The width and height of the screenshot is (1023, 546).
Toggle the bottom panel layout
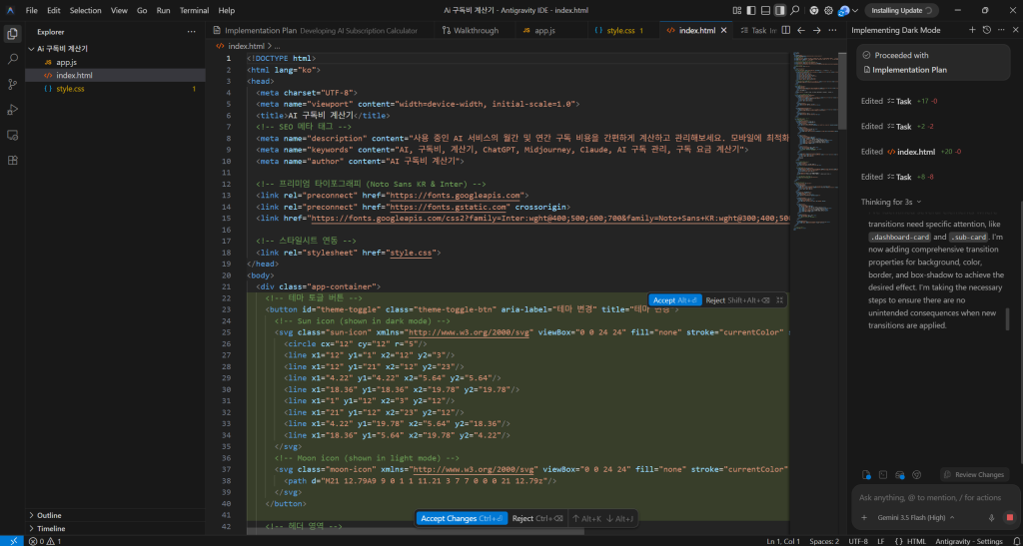pyautogui.click(x=766, y=10)
